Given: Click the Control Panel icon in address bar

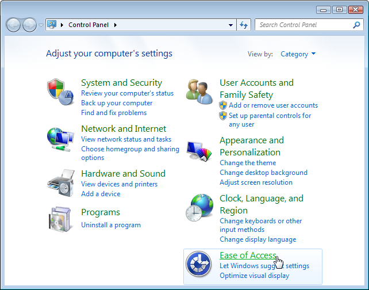Looking at the screenshot, I should 52,24.
